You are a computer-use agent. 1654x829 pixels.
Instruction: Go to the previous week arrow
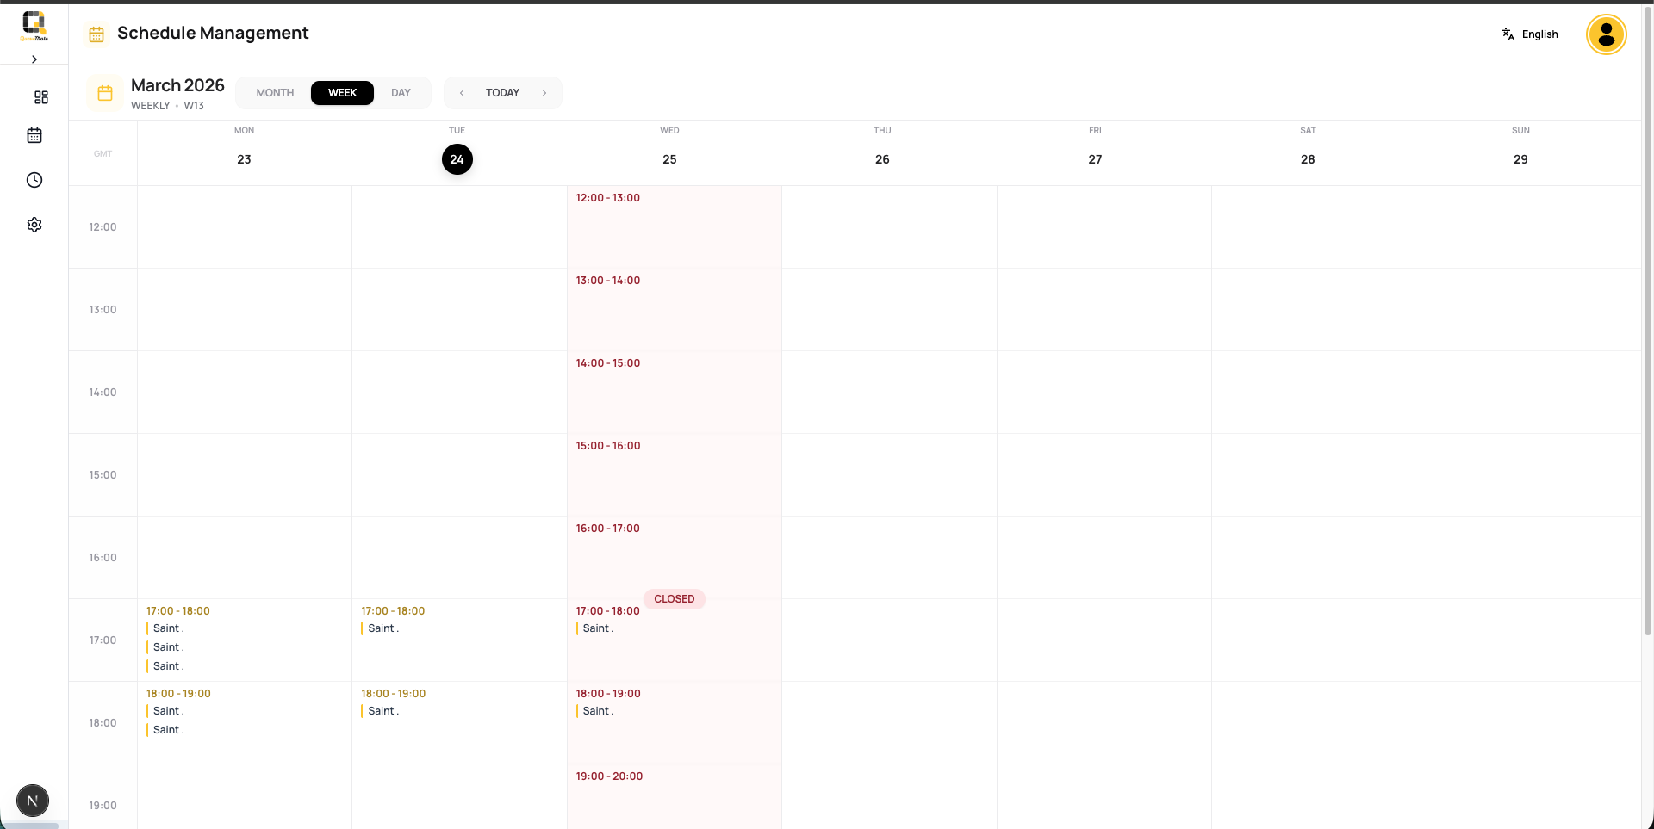[462, 93]
